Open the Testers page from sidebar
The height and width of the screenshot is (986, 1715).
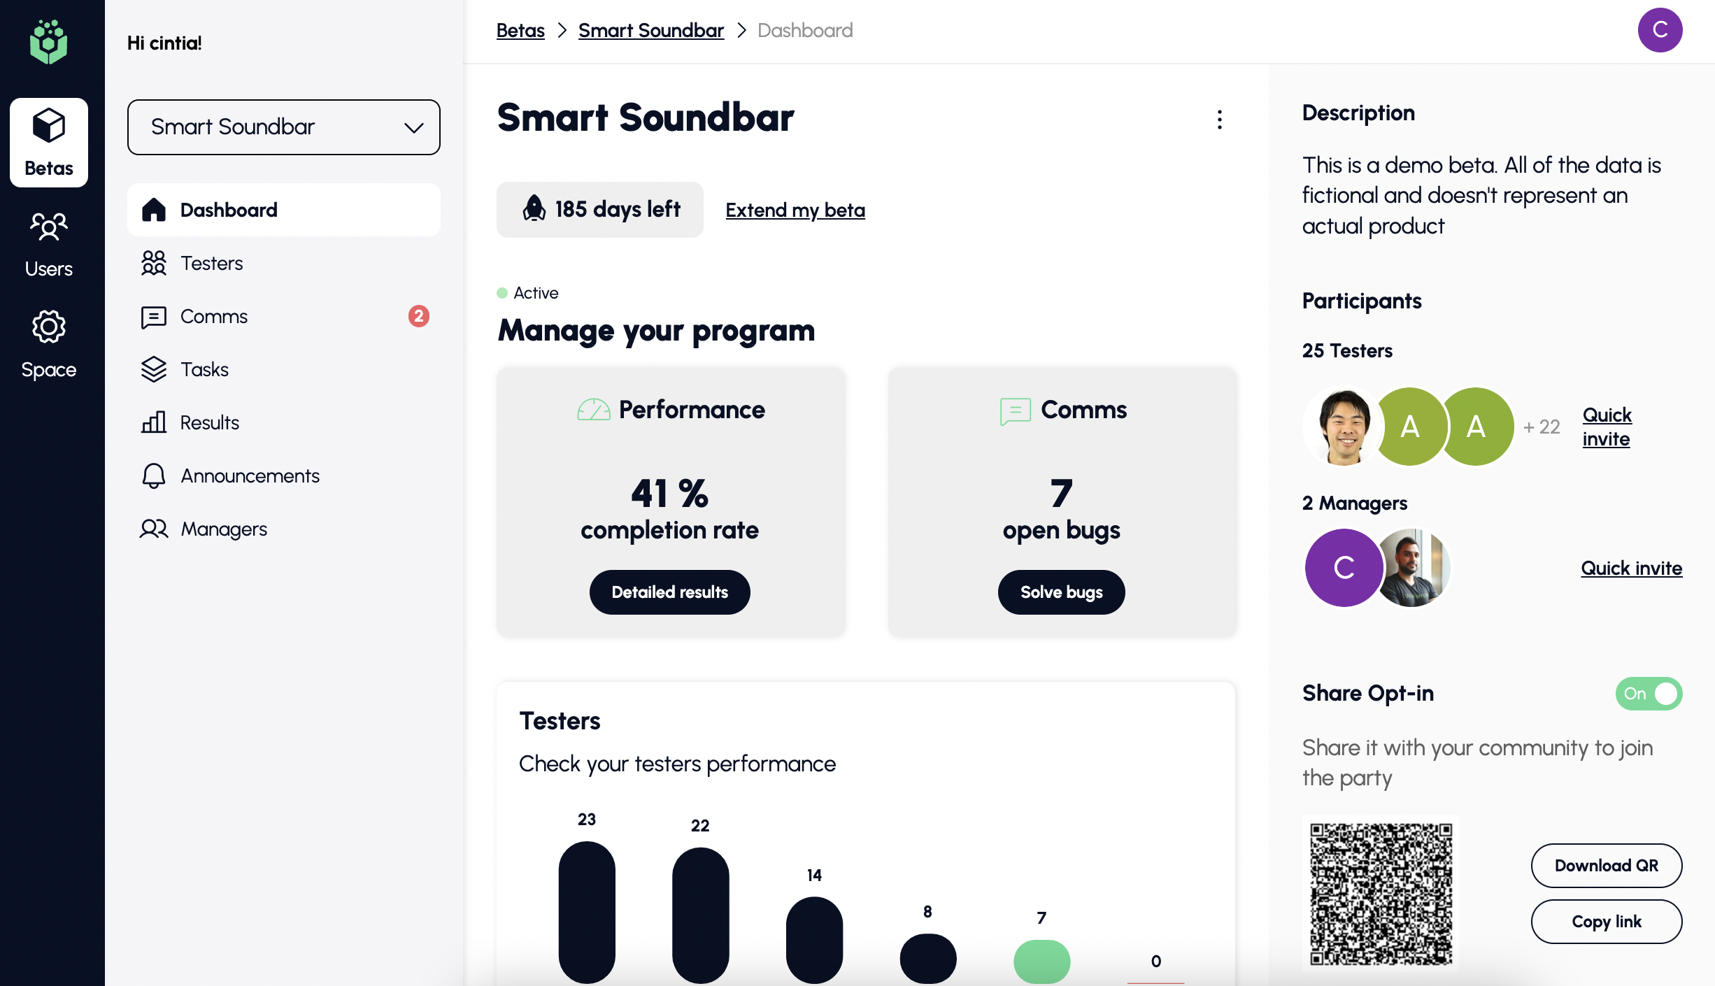point(211,263)
